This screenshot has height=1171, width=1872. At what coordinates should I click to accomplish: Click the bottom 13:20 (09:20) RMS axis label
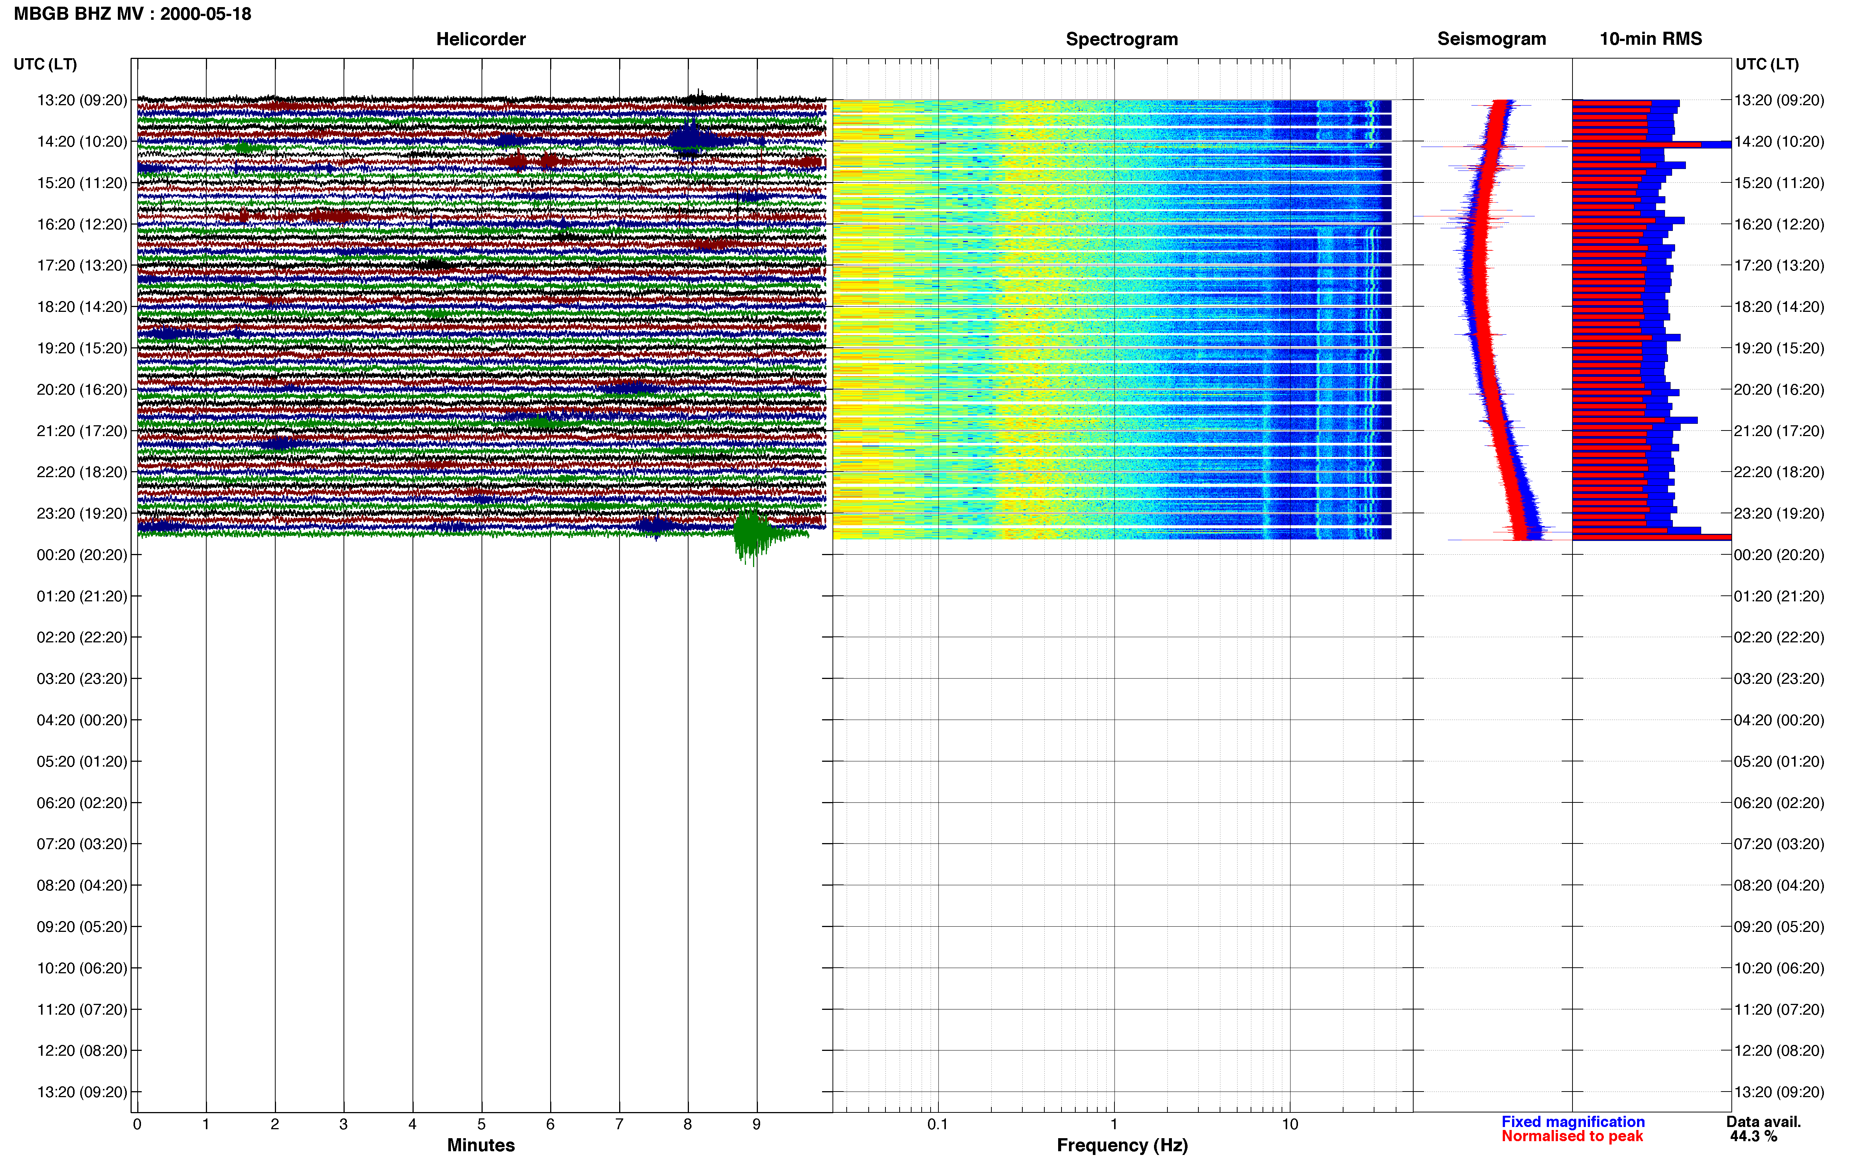point(1779,1092)
